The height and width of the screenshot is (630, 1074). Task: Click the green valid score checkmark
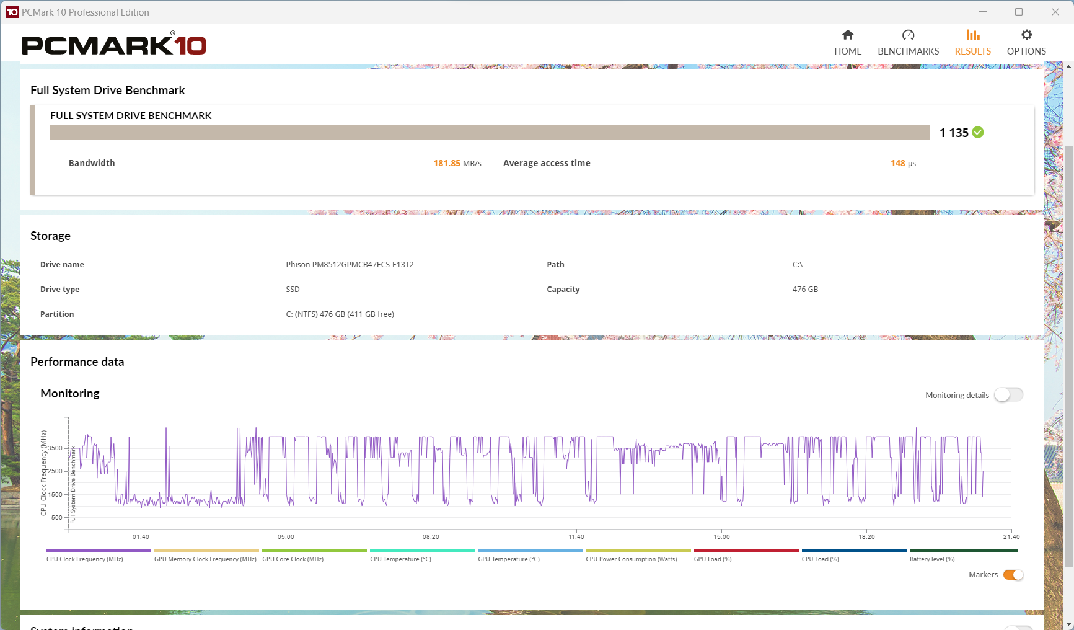(x=978, y=132)
